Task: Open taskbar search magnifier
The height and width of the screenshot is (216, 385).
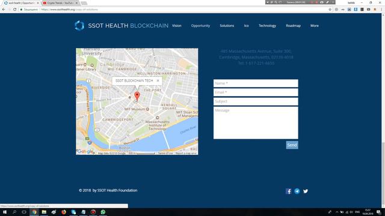Action: click(14, 212)
